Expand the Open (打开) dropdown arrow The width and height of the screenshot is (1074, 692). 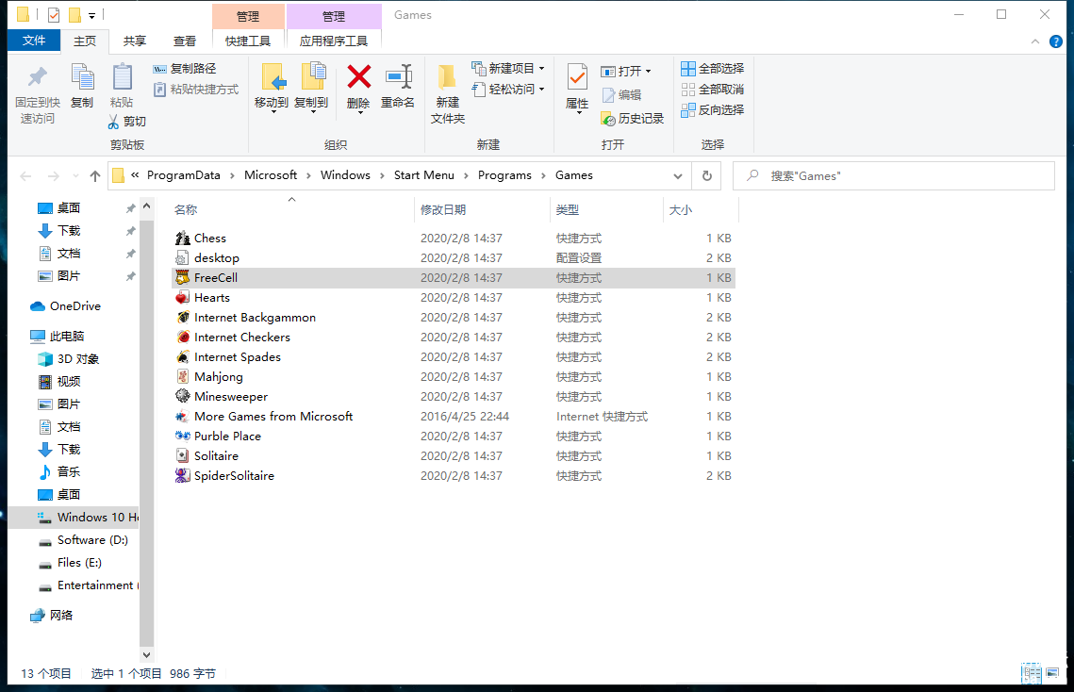pyautogui.click(x=648, y=72)
